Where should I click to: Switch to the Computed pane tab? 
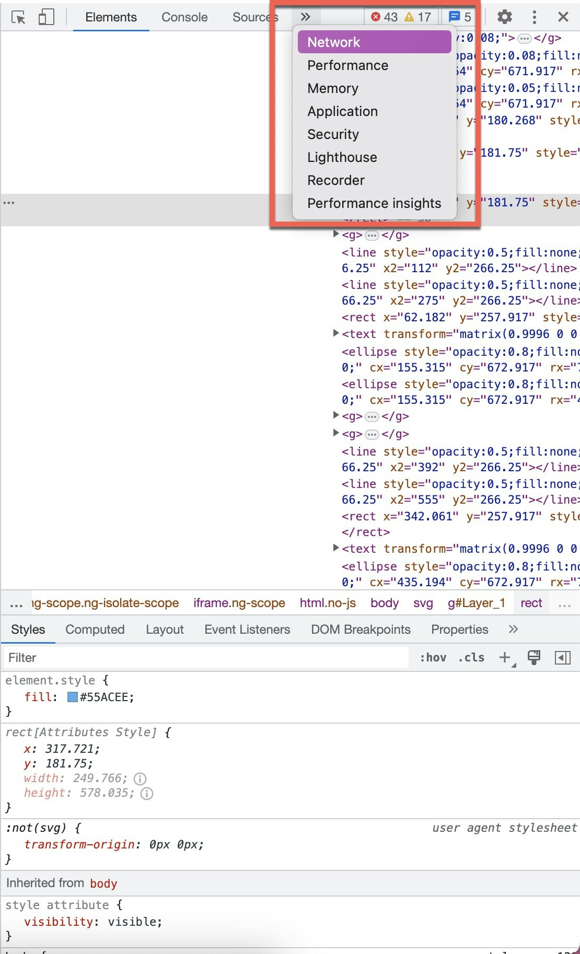click(x=95, y=630)
